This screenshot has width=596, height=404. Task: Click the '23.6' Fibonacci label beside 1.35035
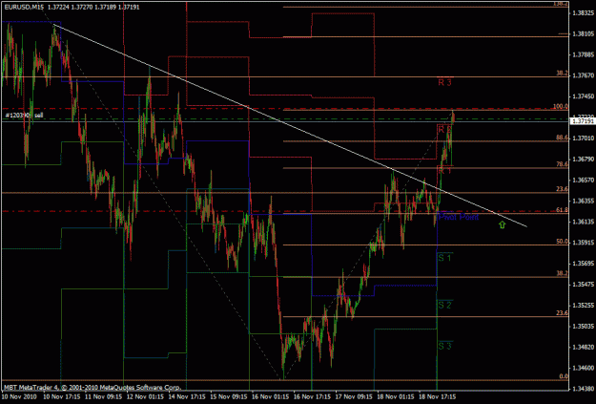(x=563, y=313)
